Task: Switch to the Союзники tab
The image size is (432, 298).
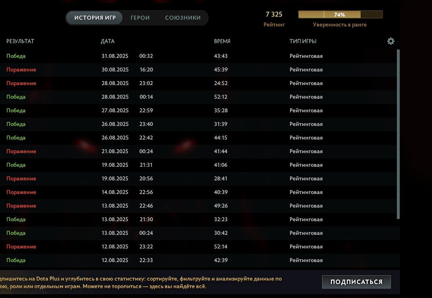Action: (x=183, y=18)
